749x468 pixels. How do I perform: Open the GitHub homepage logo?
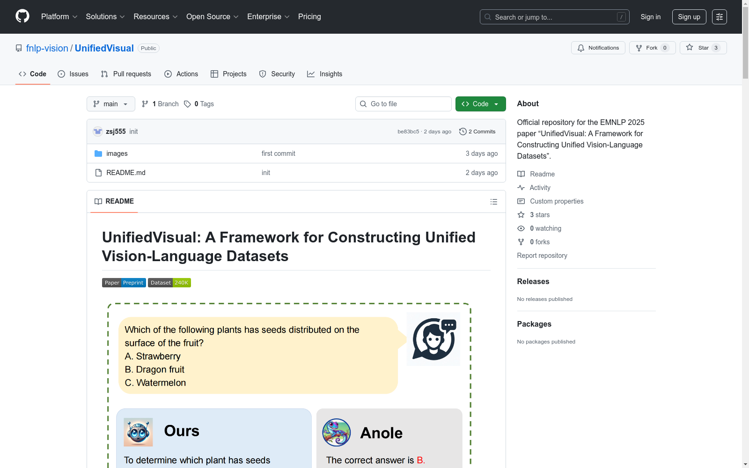pyautogui.click(x=22, y=16)
